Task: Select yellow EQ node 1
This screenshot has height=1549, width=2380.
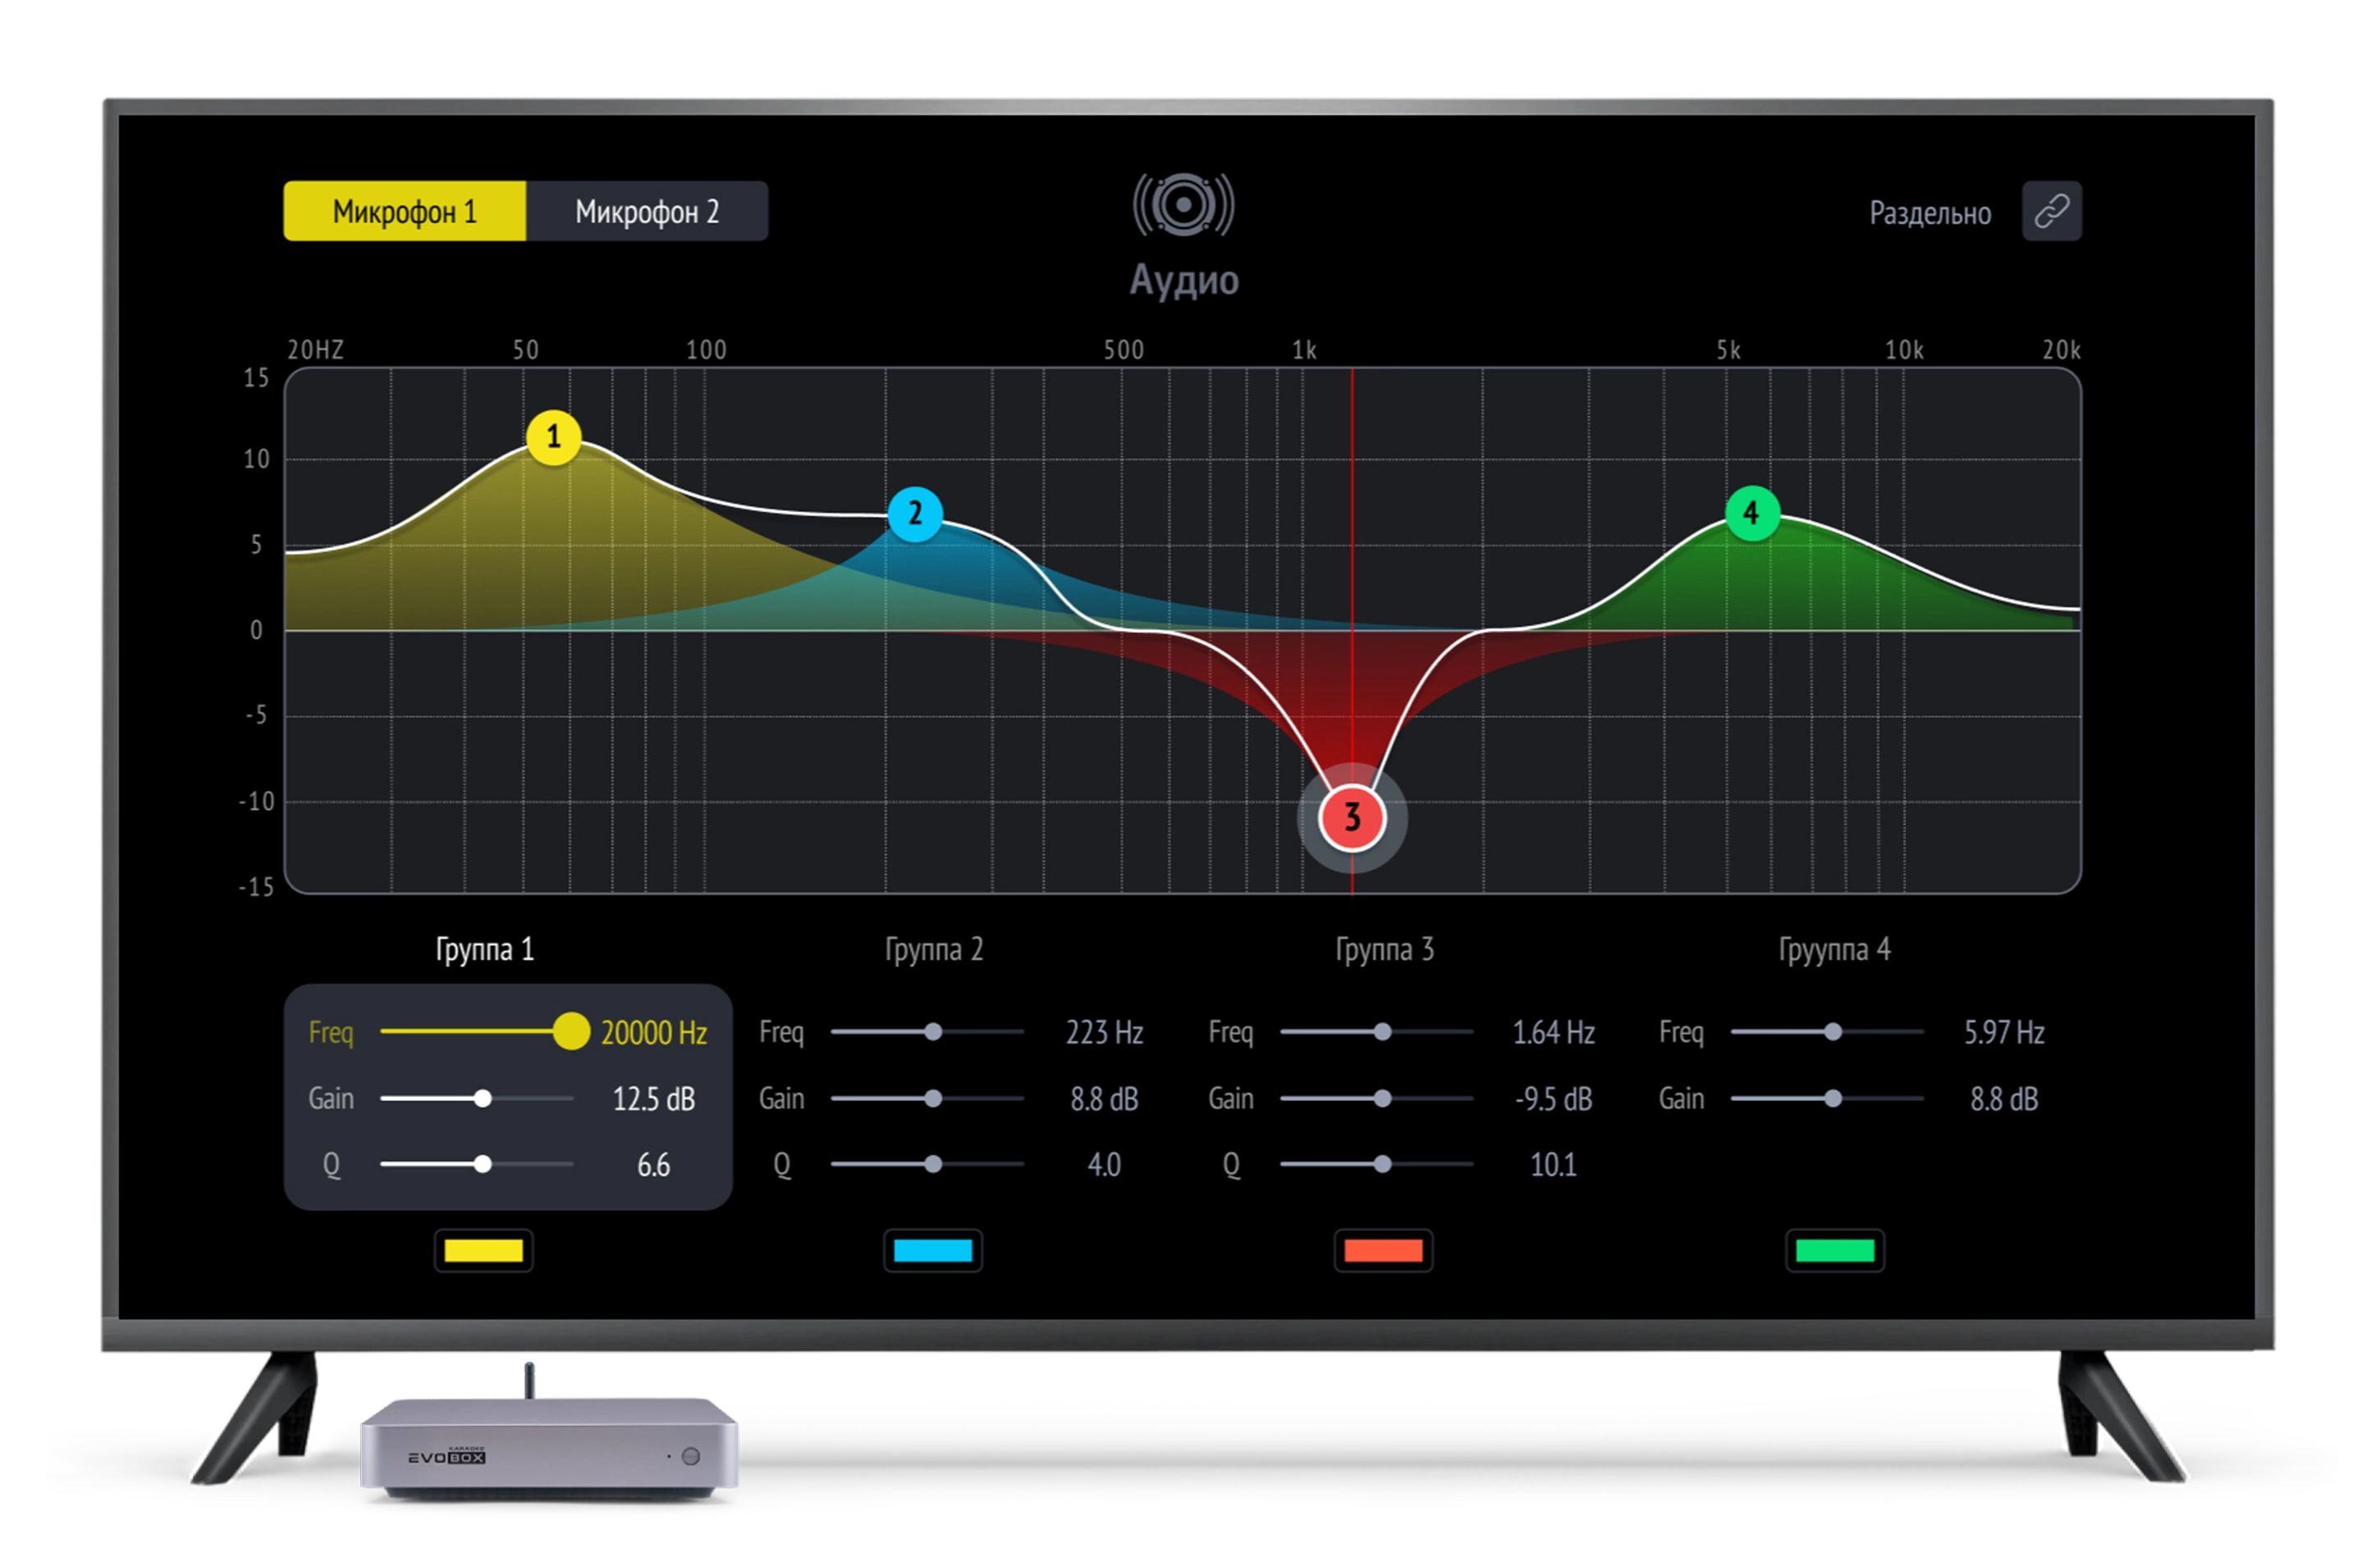Action: click(553, 437)
